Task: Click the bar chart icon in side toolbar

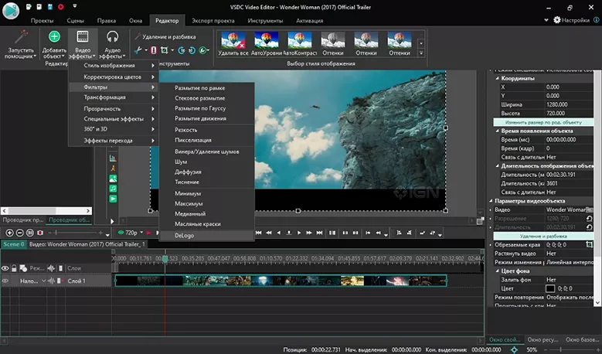Action: pos(113,158)
